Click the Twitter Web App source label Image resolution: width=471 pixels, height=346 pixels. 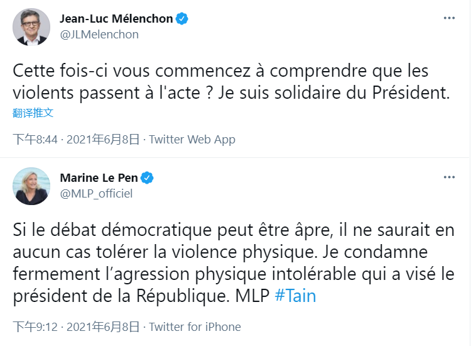[192, 139]
